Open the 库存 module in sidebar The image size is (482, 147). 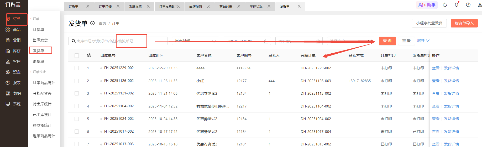[13, 51]
